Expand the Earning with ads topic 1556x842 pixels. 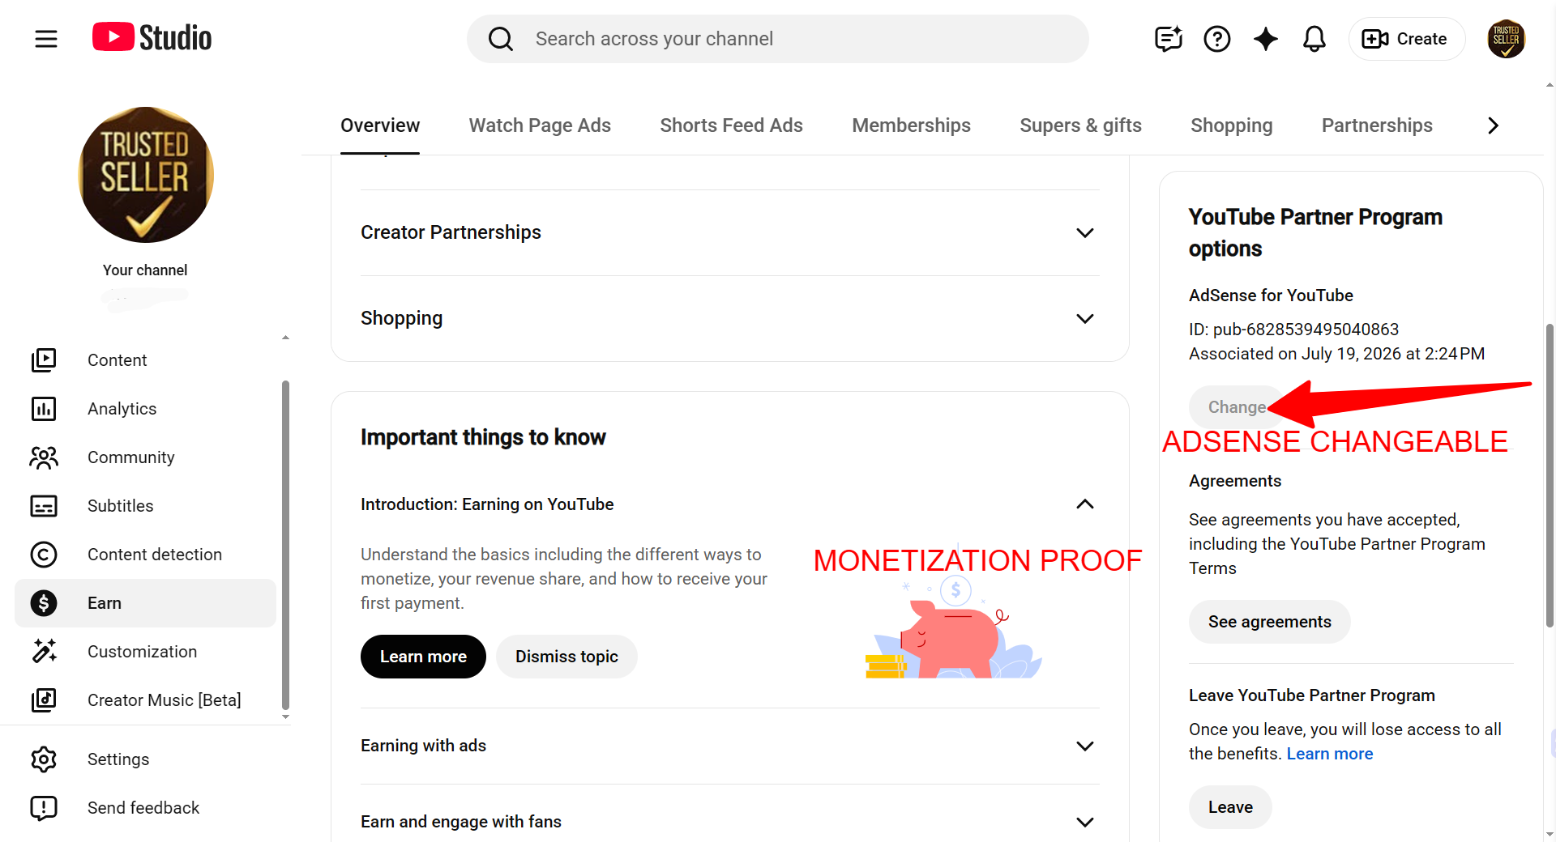click(x=729, y=746)
